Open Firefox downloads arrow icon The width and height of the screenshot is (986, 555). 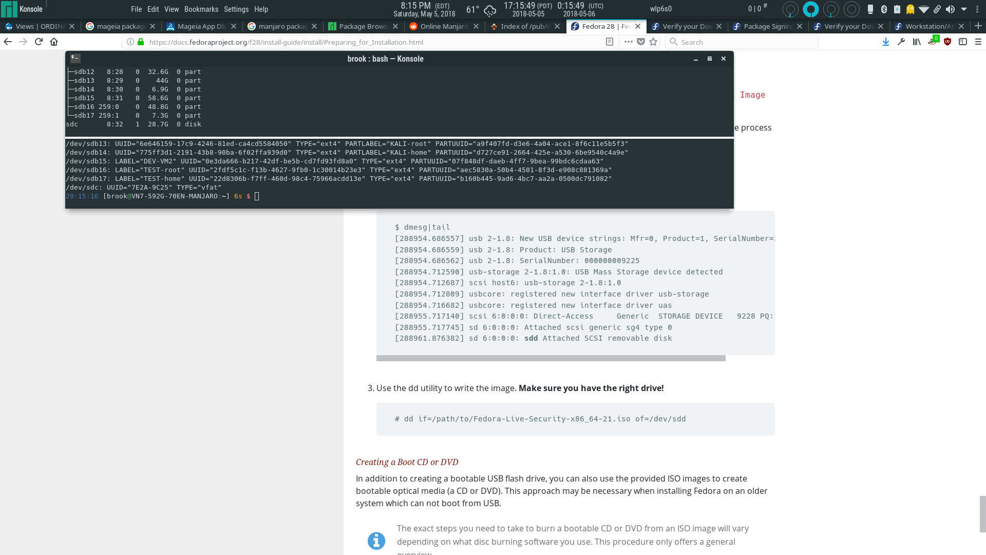coord(886,42)
